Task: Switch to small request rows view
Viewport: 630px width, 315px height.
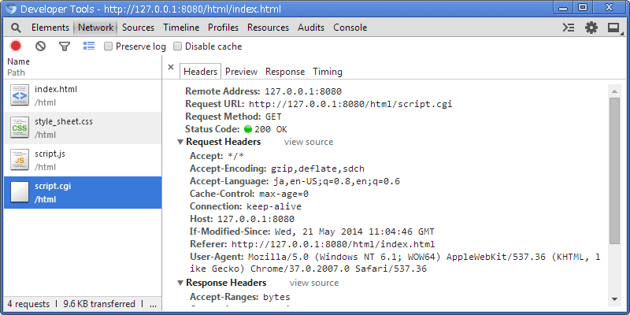Action: [x=88, y=46]
